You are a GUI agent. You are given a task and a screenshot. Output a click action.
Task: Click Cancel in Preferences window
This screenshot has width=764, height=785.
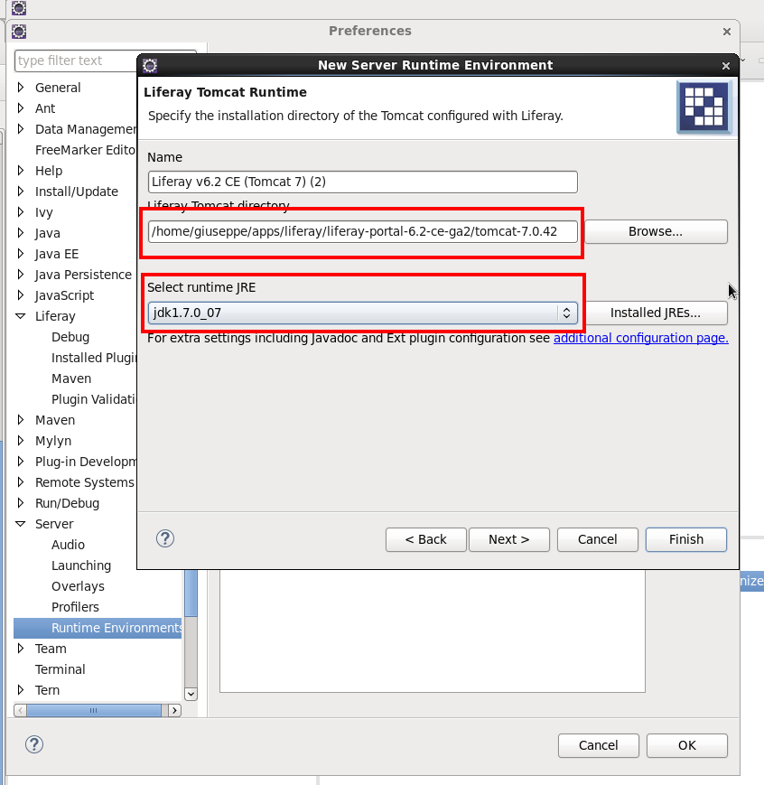pyautogui.click(x=598, y=745)
